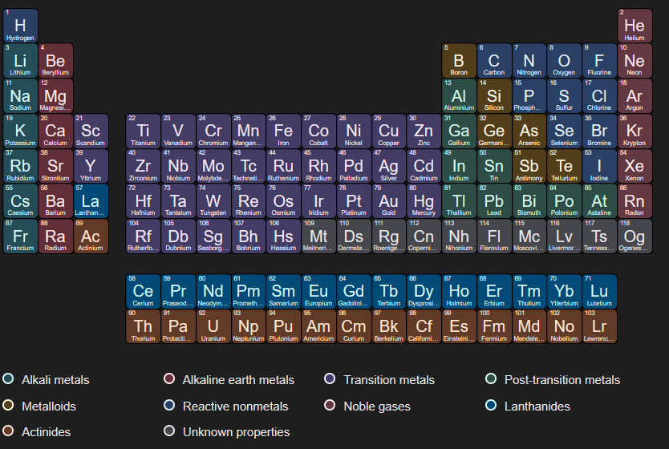This screenshot has width=669, height=449.
Task: Click the 'Lanthanides' legend label
Action: pyautogui.click(x=537, y=407)
